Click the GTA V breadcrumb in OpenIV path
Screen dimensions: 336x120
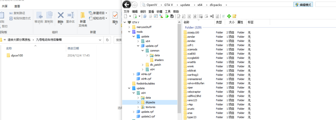pos(169,5)
